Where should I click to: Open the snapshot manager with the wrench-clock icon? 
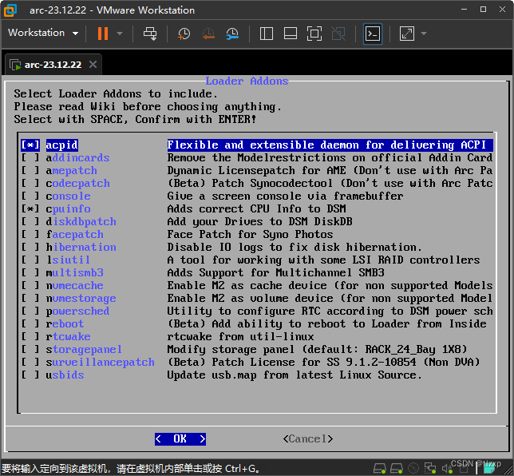232,34
